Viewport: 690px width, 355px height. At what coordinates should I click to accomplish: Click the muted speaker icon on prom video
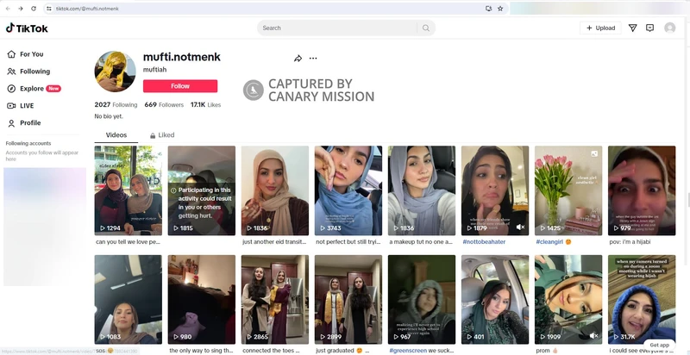click(x=593, y=336)
